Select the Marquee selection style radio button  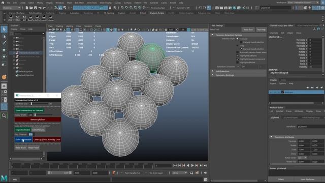(238, 39)
